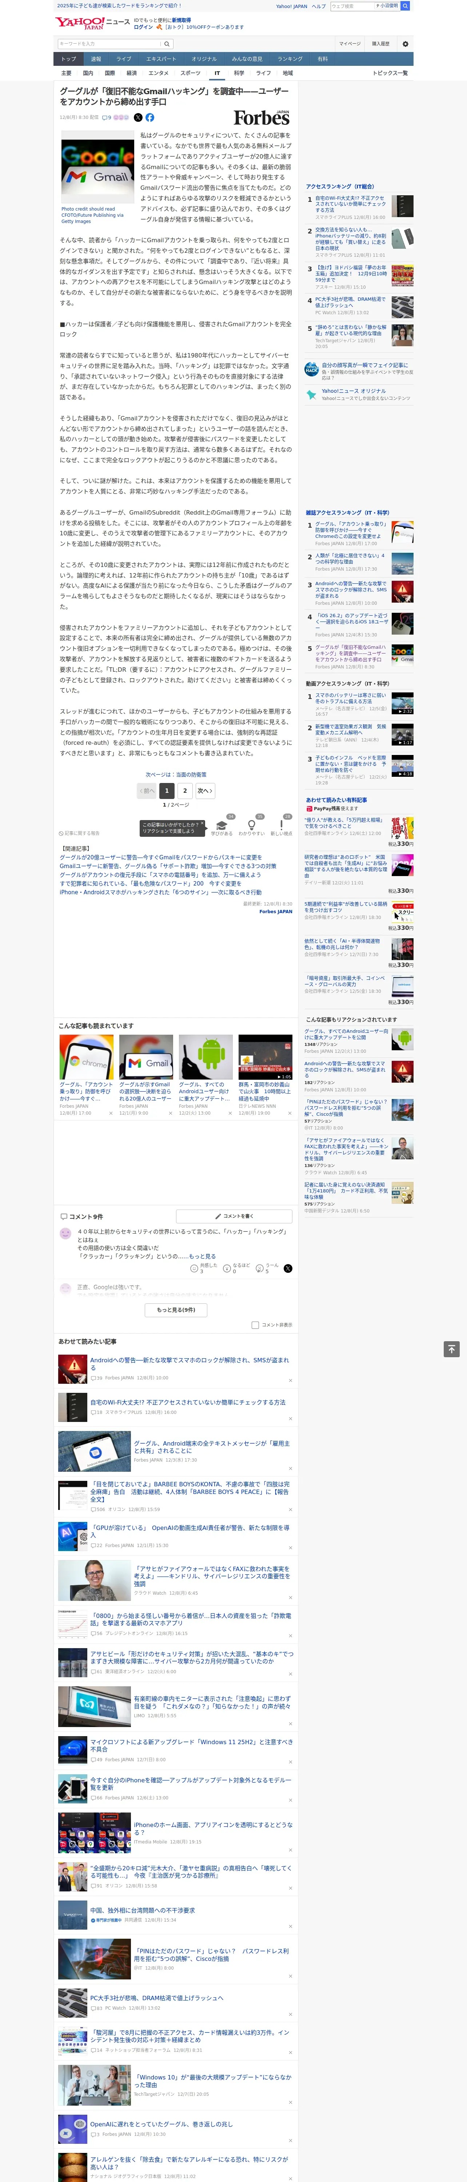467x2182 pixels.
Task: Click the Yahoo! JAPAN News logo
Action: pos(92,23)
